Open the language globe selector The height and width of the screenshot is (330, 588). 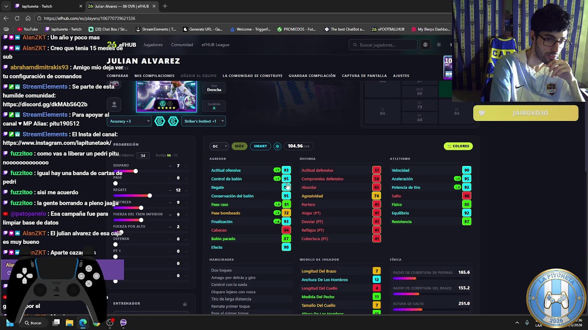425,45
